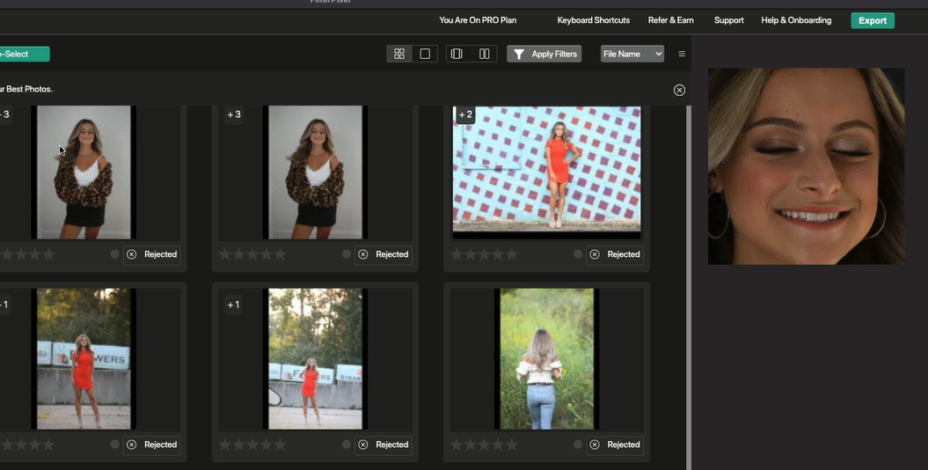The height and width of the screenshot is (470, 928).
Task: Rate blue wall photo three stars
Action: coord(484,254)
